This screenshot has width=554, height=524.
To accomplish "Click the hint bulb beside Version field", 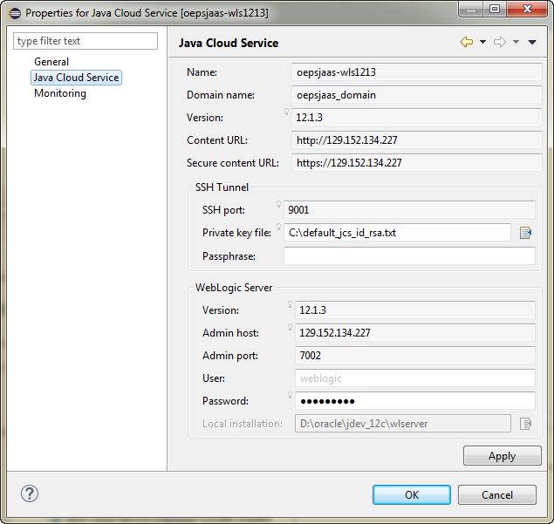I will pos(286,112).
